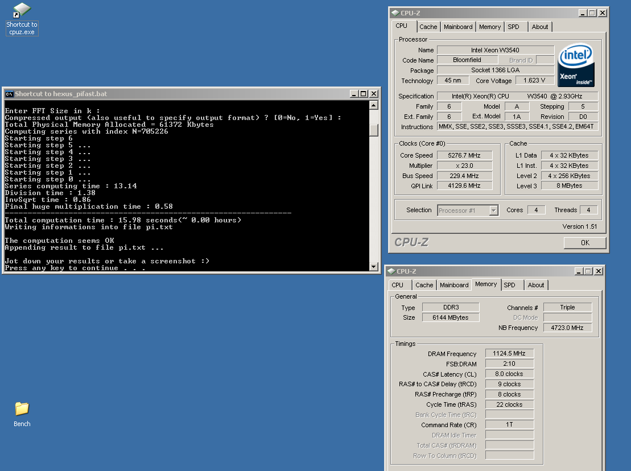The height and width of the screenshot is (471, 631).
Task: Show About tab in upper CPU-Z window
Action: point(539,27)
